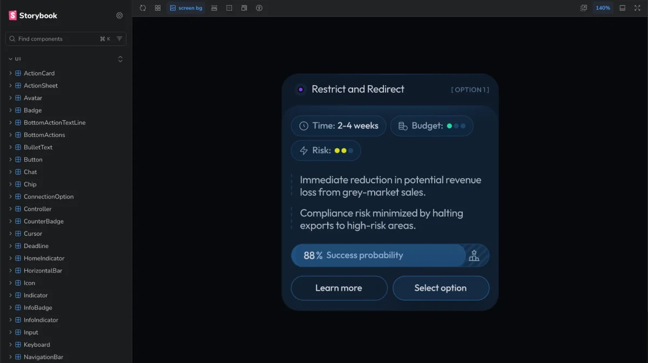The width and height of the screenshot is (648, 363).
Task: Click the reload story toolbar icon
Action: (x=143, y=8)
